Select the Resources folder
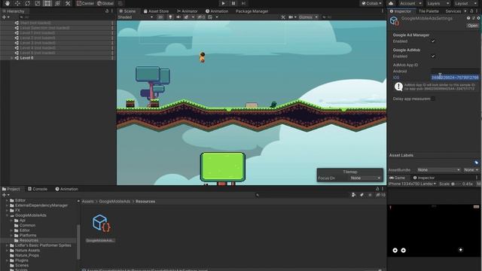This screenshot has height=271, width=482. pyautogui.click(x=29, y=240)
